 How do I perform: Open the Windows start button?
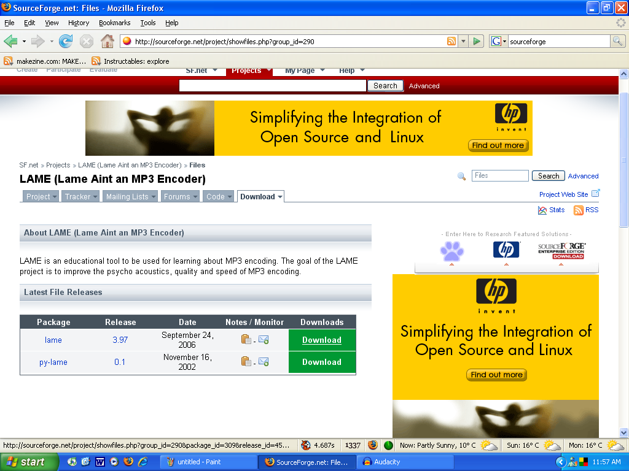coord(29,462)
